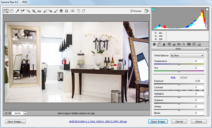Select the Radial Filter tool
This screenshot has height=128, width=212.
click(67, 11)
